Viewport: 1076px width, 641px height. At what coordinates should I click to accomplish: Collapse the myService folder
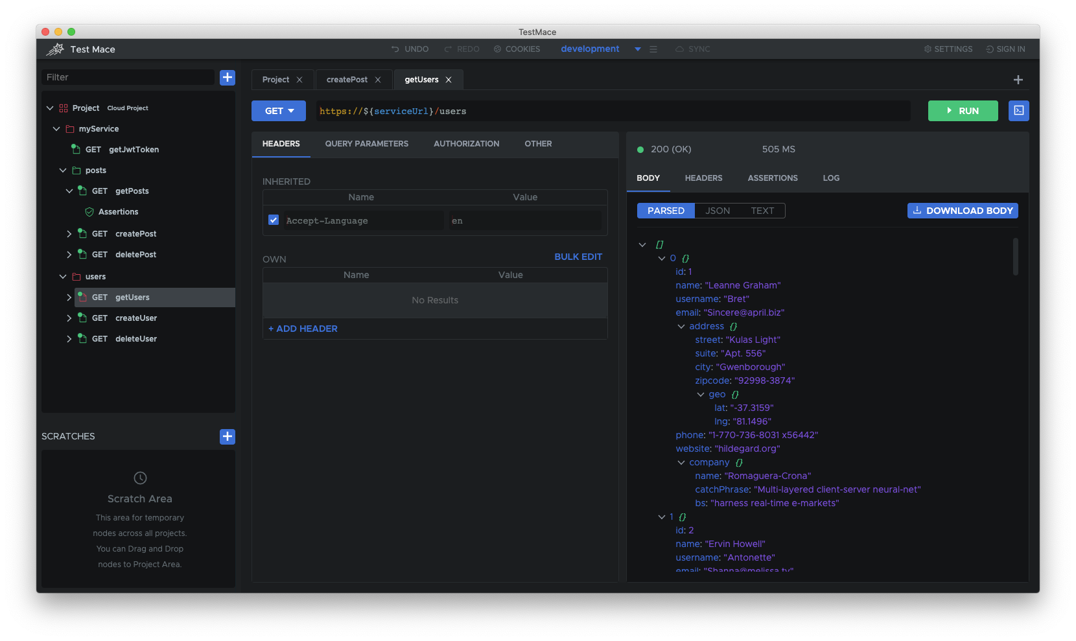click(x=56, y=129)
